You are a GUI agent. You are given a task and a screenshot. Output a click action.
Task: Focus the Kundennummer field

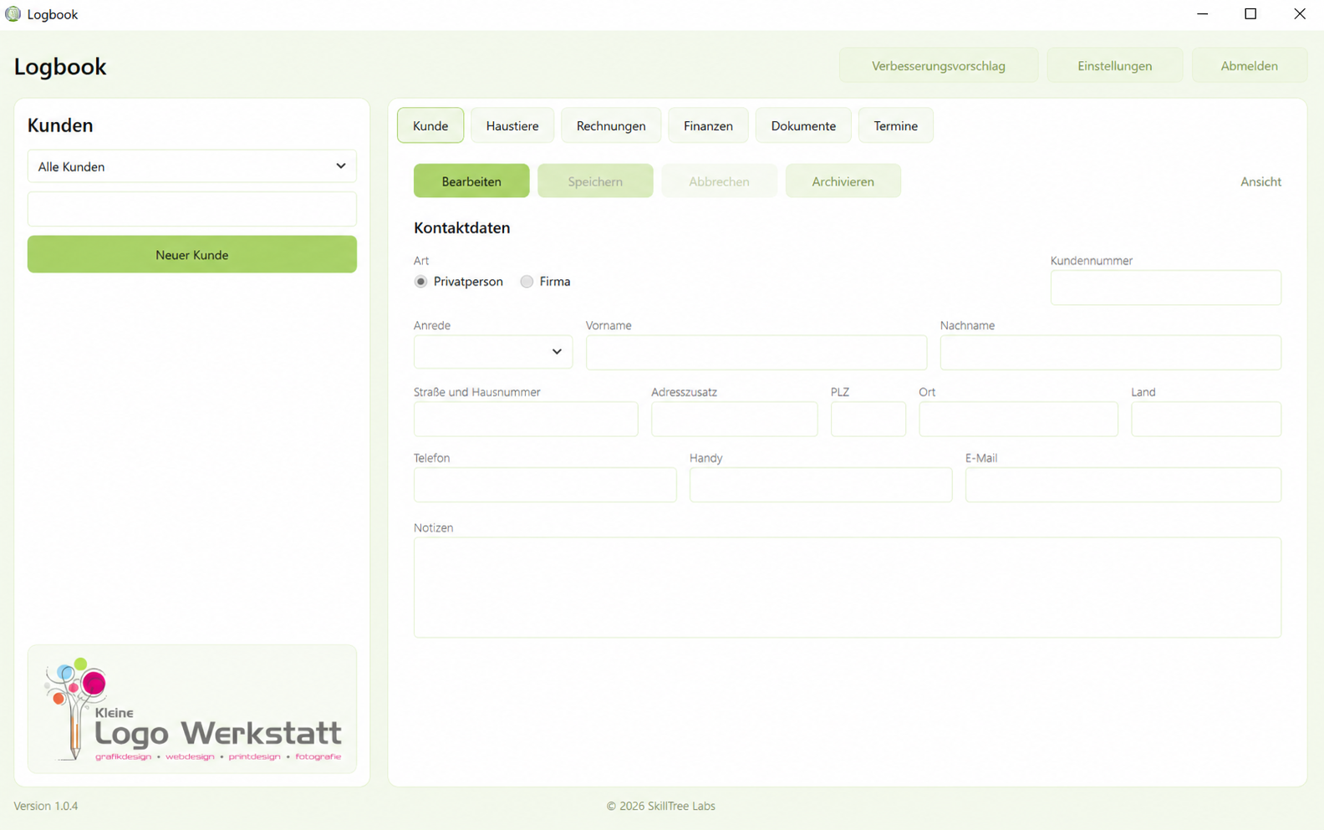pos(1166,288)
